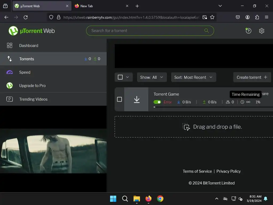The image size is (273, 205).
Task: Click the picture-in-picture address bar icon
Action: 205,17
